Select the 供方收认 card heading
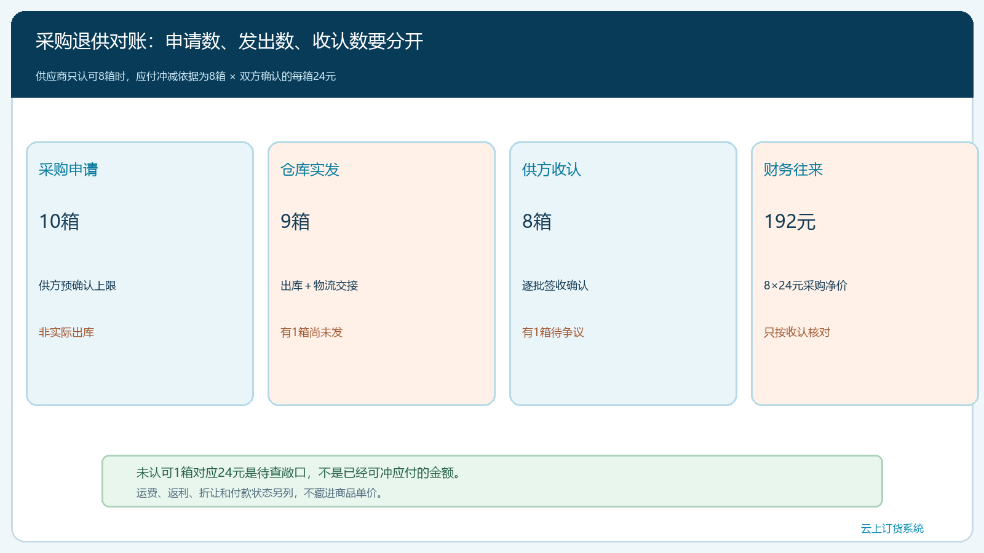This screenshot has height=553, width=984. (552, 170)
